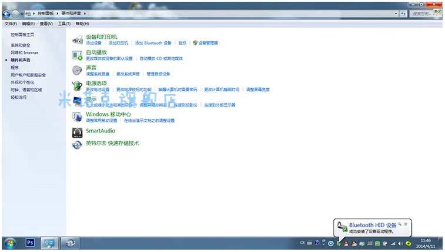This screenshot has height=252, width=445.
Task: Click the 调整屏幕亮度 link
Action: pyautogui.click(x=258, y=89)
